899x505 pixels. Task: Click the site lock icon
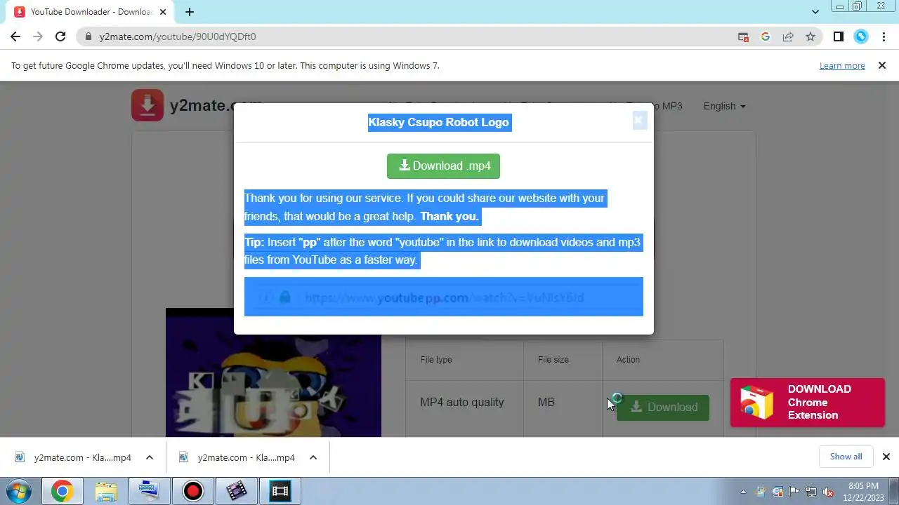(x=88, y=36)
